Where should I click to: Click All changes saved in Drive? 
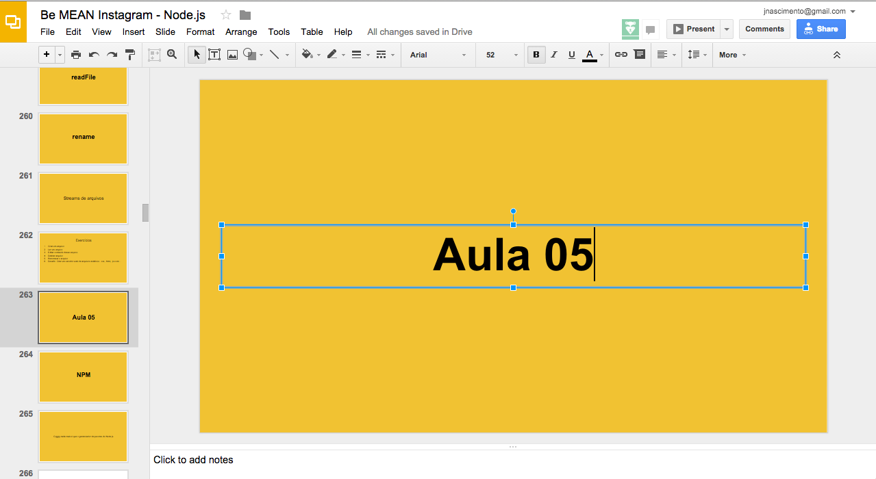click(419, 31)
